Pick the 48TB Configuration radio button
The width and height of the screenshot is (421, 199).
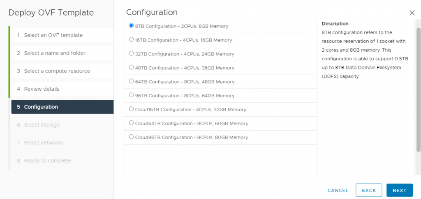coord(131,67)
